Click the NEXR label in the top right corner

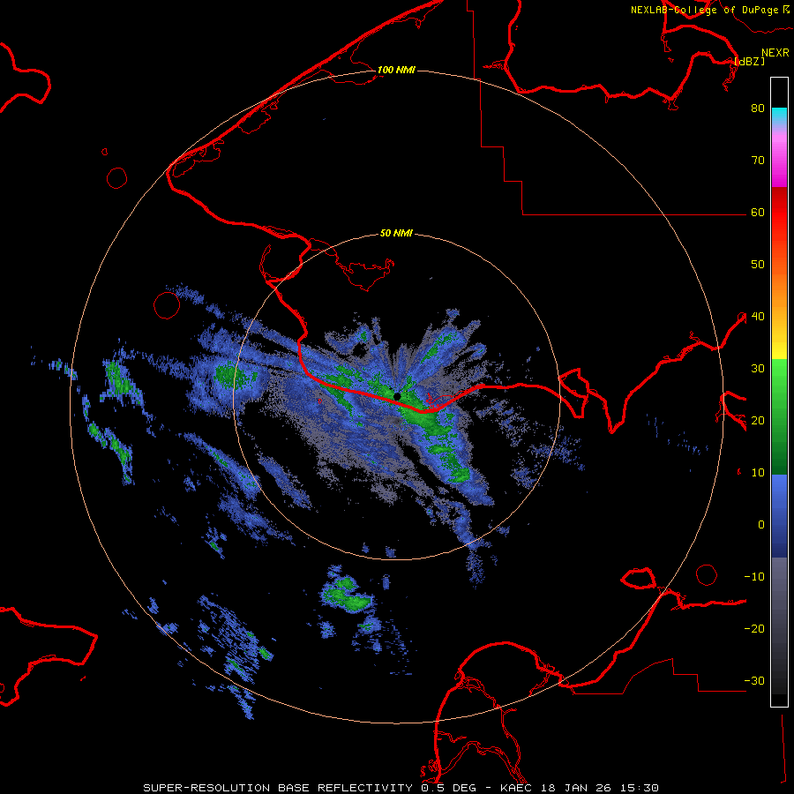(x=775, y=53)
